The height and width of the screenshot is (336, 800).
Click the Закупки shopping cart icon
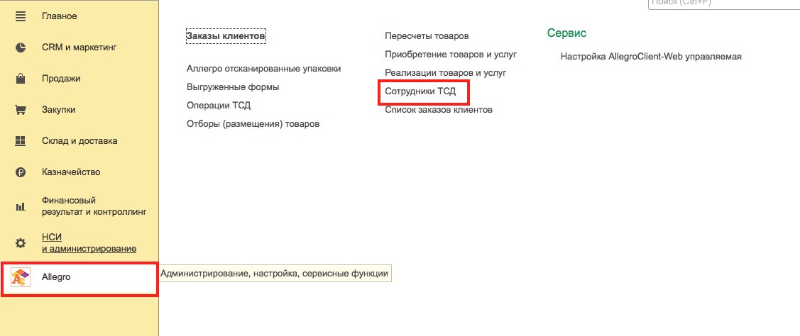(x=21, y=110)
